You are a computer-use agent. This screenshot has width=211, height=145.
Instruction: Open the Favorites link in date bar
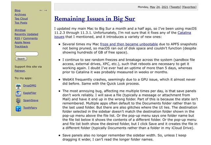(x=189, y=7)
